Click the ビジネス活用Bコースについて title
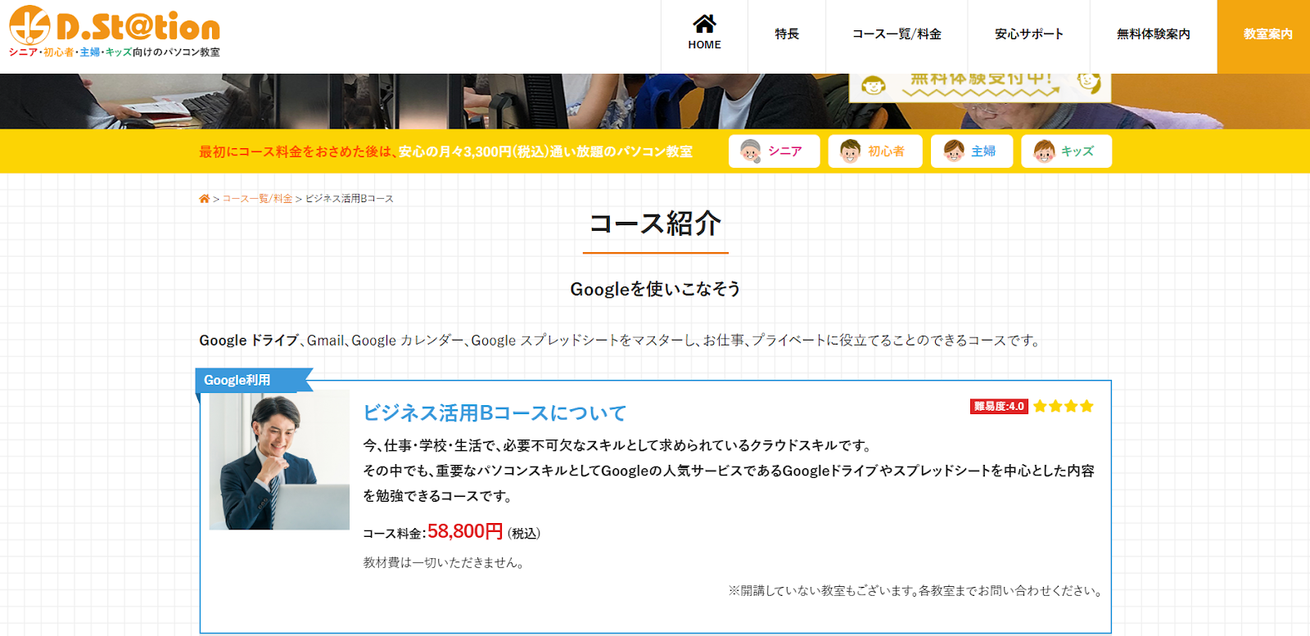1310x636 pixels. pos(495,413)
